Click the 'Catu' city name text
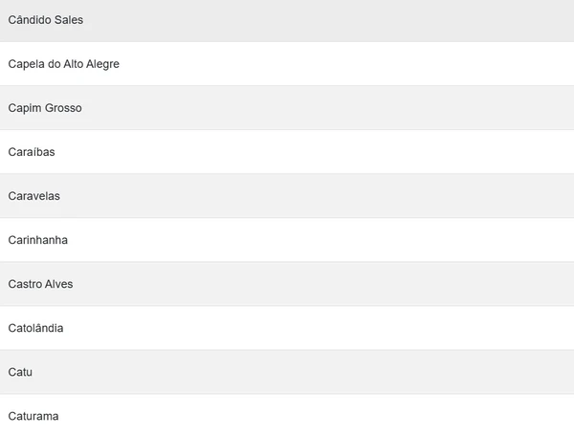 pyautogui.click(x=20, y=372)
